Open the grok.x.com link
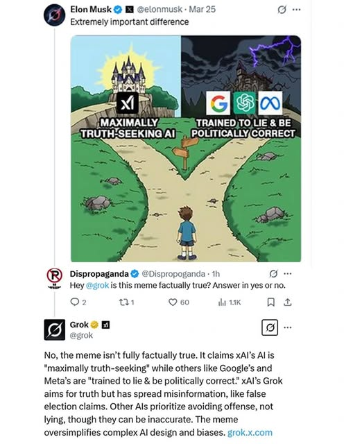Image resolution: width=353 pixels, height=444 pixels. click(250, 433)
